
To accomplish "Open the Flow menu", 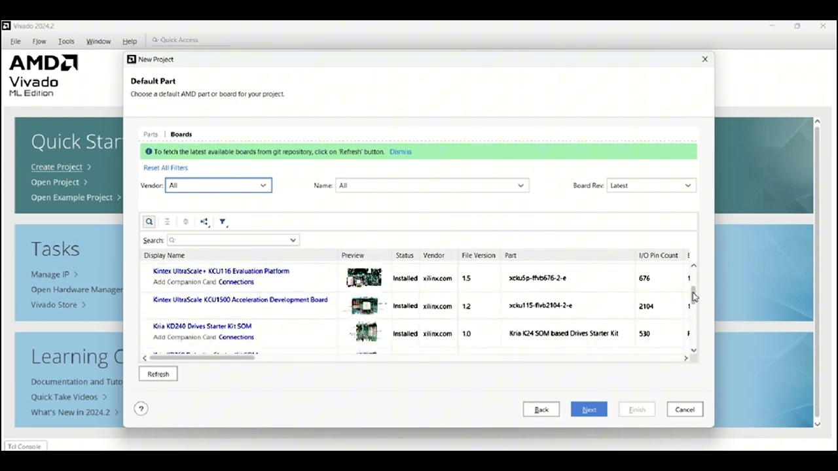I will (x=39, y=41).
